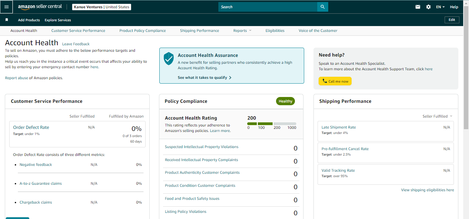Open the Chargeback claims link
The height and width of the screenshot is (219, 469).
[x=36, y=202]
